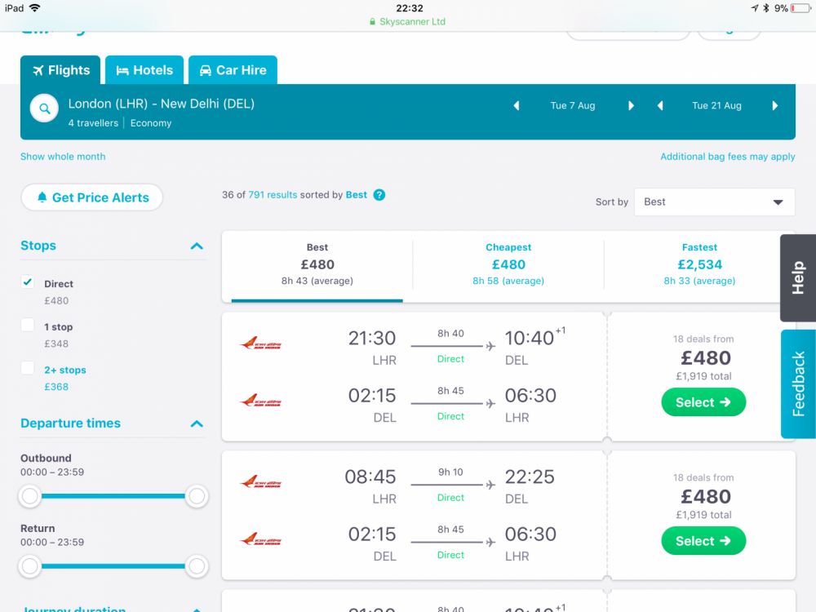The width and height of the screenshot is (816, 612).
Task: Tap the Wi-Fi status icon
Action: tap(35, 8)
